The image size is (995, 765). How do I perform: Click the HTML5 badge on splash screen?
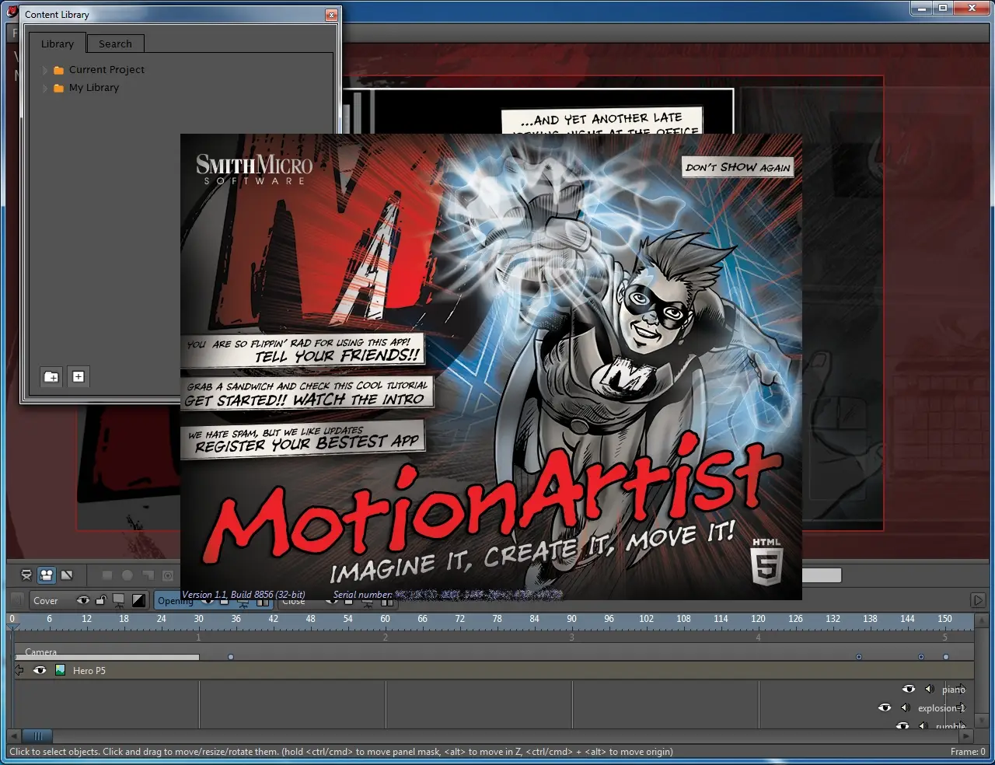pos(766,561)
